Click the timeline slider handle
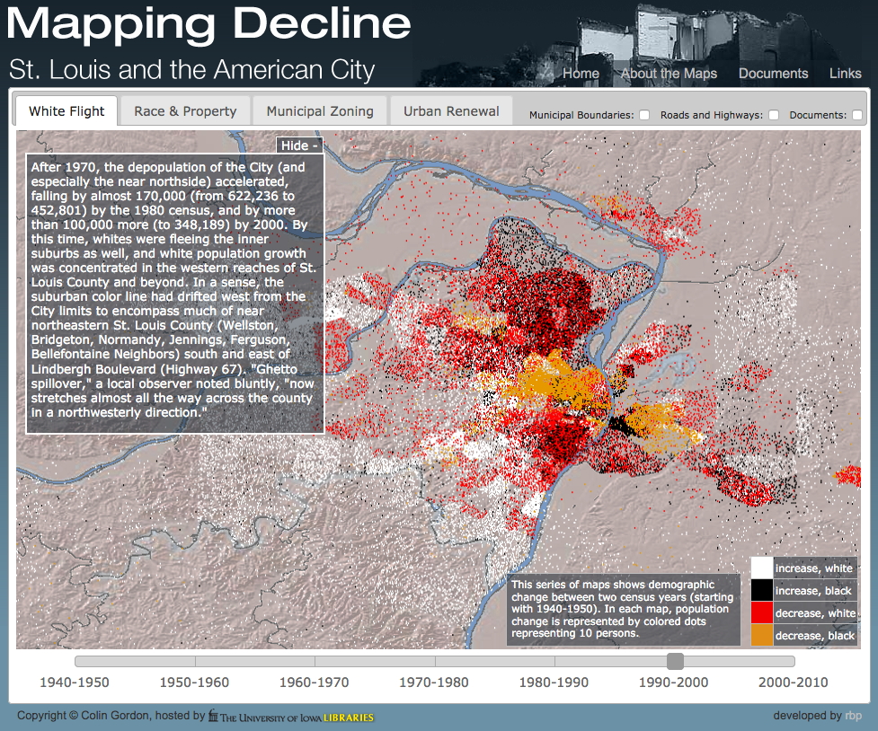The width and height of the screenshot is (878, 731). [675, 661]
